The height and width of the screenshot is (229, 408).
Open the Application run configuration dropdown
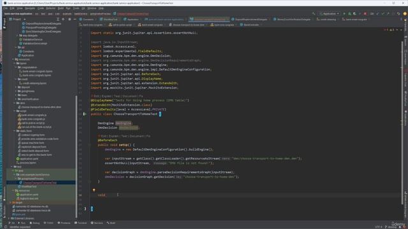tap(329, 14)
